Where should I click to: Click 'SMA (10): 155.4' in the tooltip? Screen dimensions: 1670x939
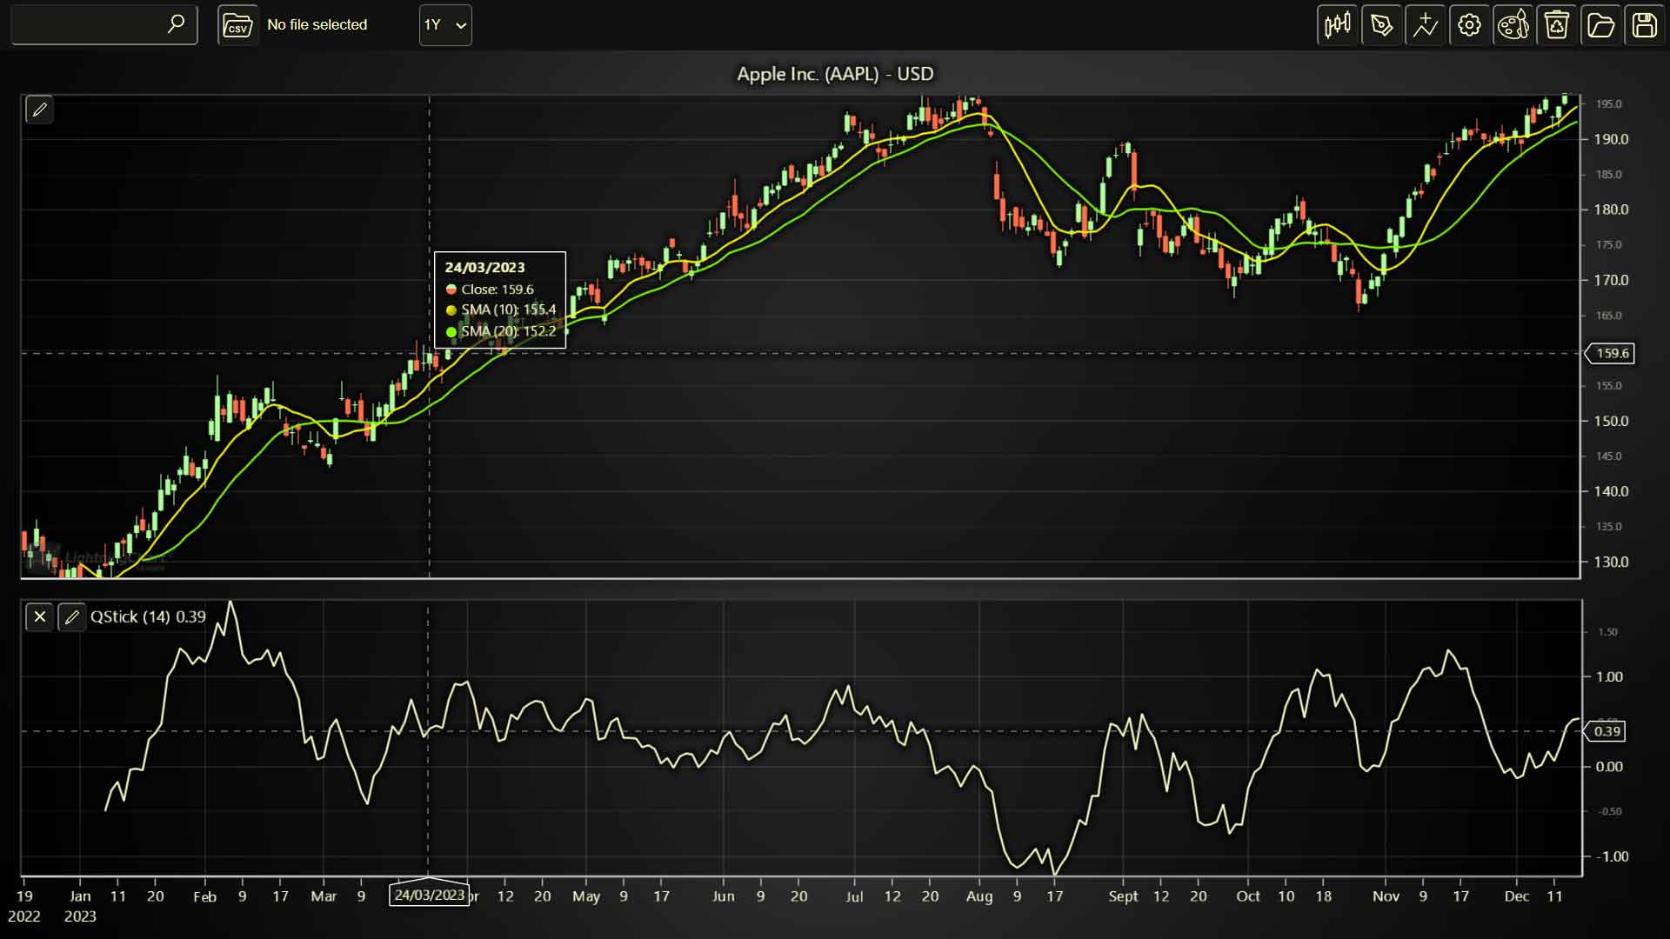click(x=508, y=310)
